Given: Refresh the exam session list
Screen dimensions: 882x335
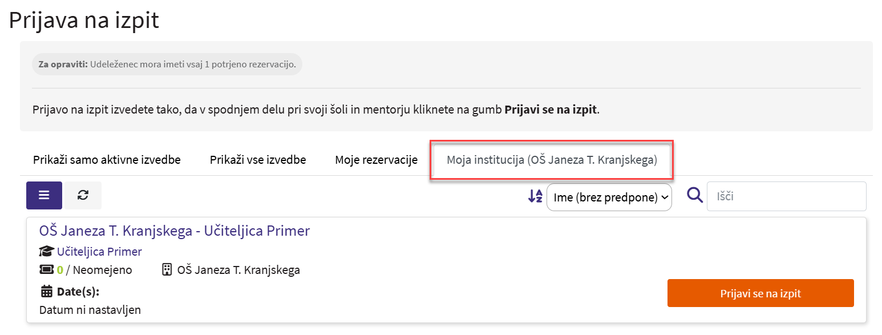Looking at the screenshot, I should 83,195.
